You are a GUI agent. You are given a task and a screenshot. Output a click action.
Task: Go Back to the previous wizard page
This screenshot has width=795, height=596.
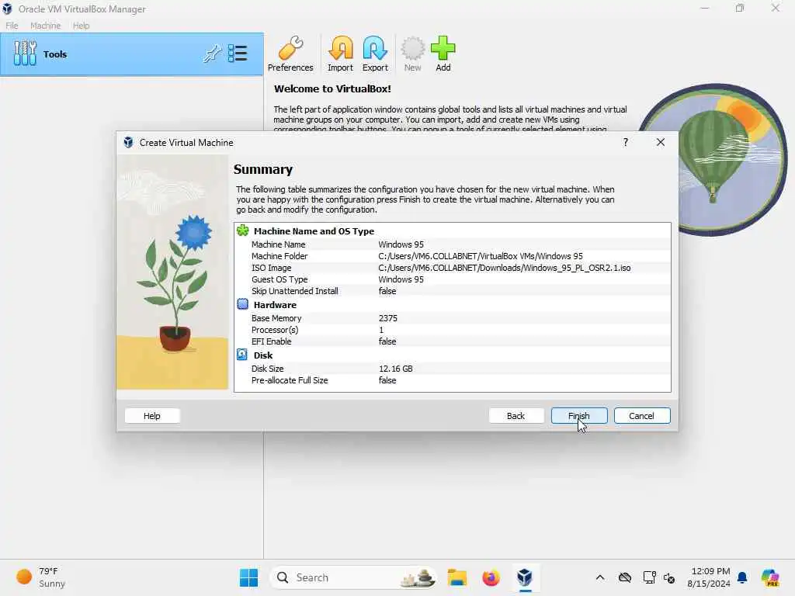pos(516,416)
